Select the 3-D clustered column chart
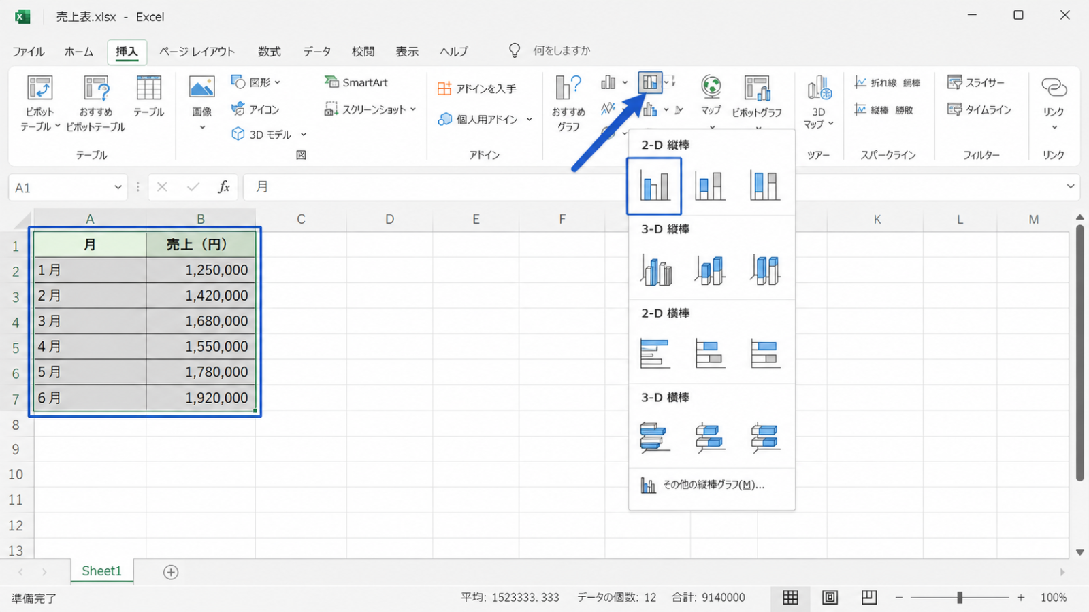This screenshot has height=612, width=1089. (x=656, y=269)
